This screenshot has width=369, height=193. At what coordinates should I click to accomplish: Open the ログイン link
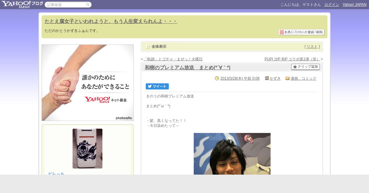pos(332,5)
